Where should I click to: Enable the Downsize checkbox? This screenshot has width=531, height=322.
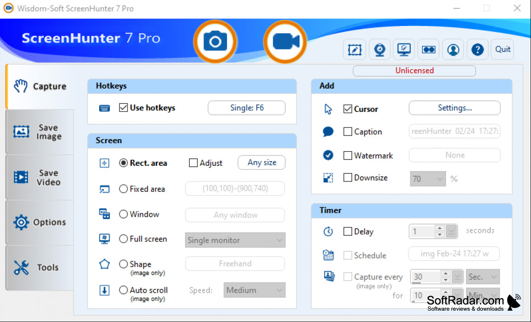(x=348, y=178)
